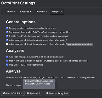Click the scroll-up arrow beside the file list

coord(56,81)
